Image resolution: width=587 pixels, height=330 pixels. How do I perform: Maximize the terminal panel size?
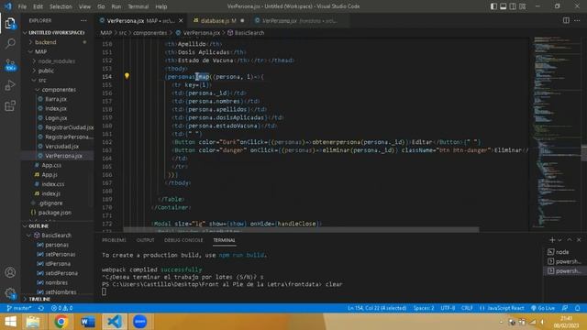pyautogui.click(x=570, y=240)
